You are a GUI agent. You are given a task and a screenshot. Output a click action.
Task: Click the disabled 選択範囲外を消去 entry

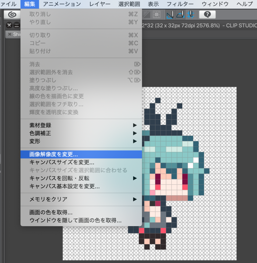click(81, 72)
